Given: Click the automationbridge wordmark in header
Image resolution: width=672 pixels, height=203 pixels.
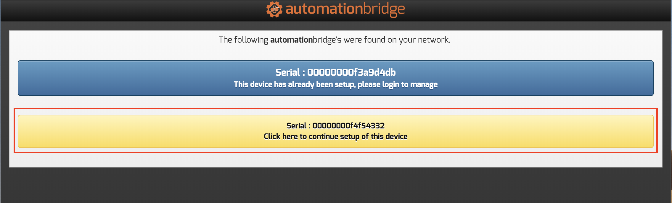Looking at the screenshot, I should [x=345, y=9].
